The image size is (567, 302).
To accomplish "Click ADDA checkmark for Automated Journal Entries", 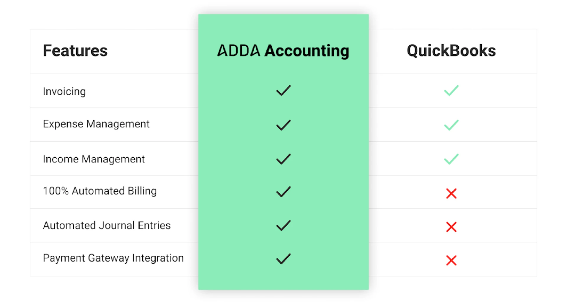I will tap(283, 226).
